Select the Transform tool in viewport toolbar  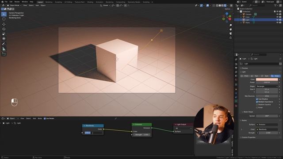(x=4, y=38)
